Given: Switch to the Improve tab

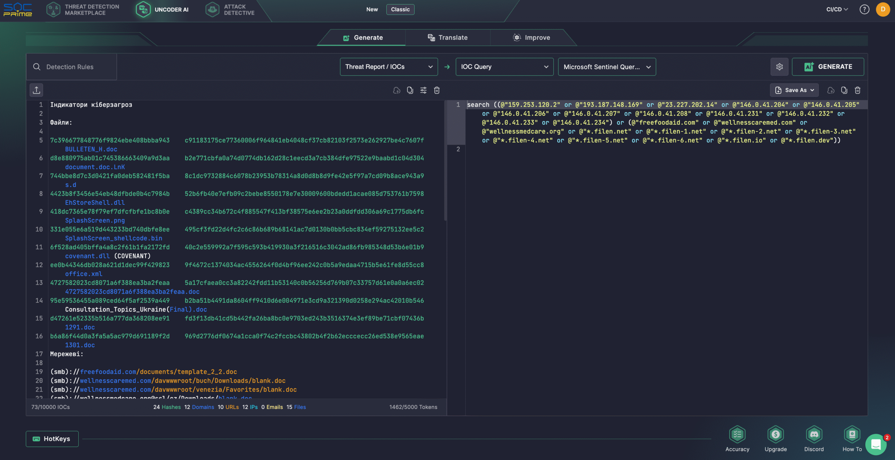Looking at the screenshot, I should pyautogui.click(x=531, y=38).
